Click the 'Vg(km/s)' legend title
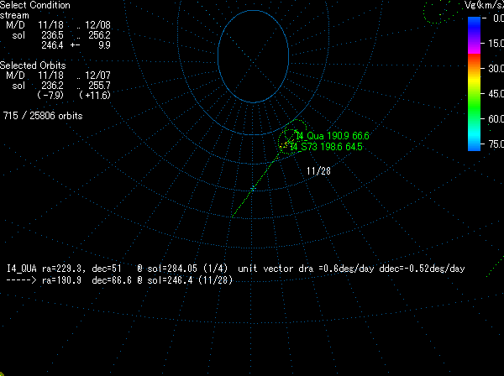504x376 pixels. (x=484, y=5)
